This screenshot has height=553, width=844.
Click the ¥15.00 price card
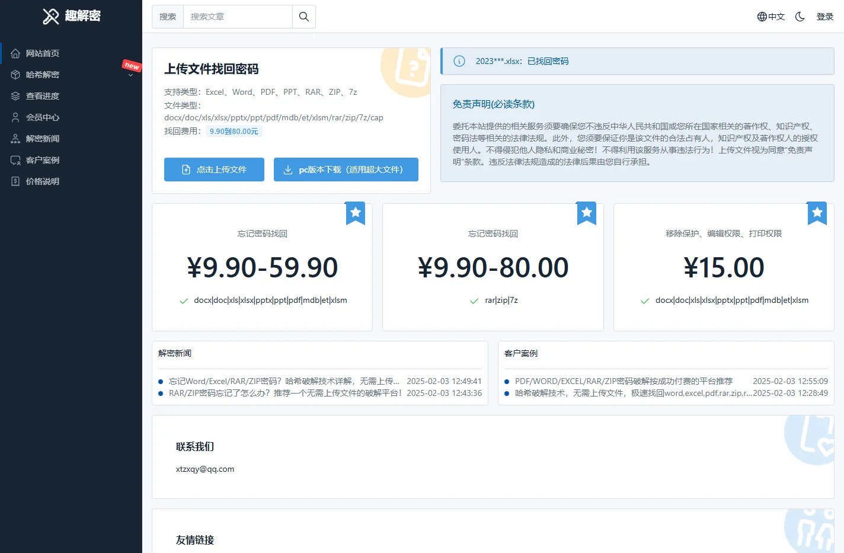click(x=724, y=267)
